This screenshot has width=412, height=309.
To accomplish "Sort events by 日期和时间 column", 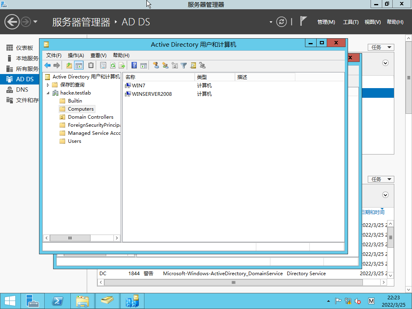I will pos(373,212).
